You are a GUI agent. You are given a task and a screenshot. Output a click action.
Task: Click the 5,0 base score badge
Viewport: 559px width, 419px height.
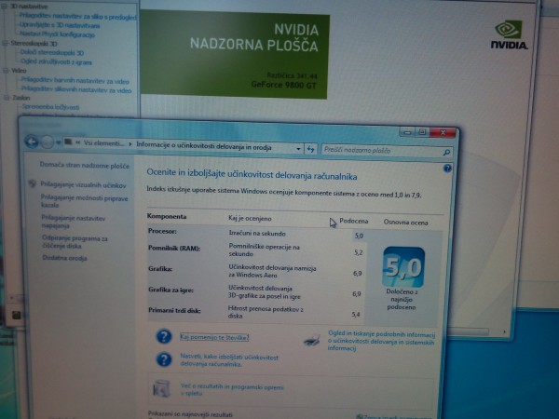[403, 267]
